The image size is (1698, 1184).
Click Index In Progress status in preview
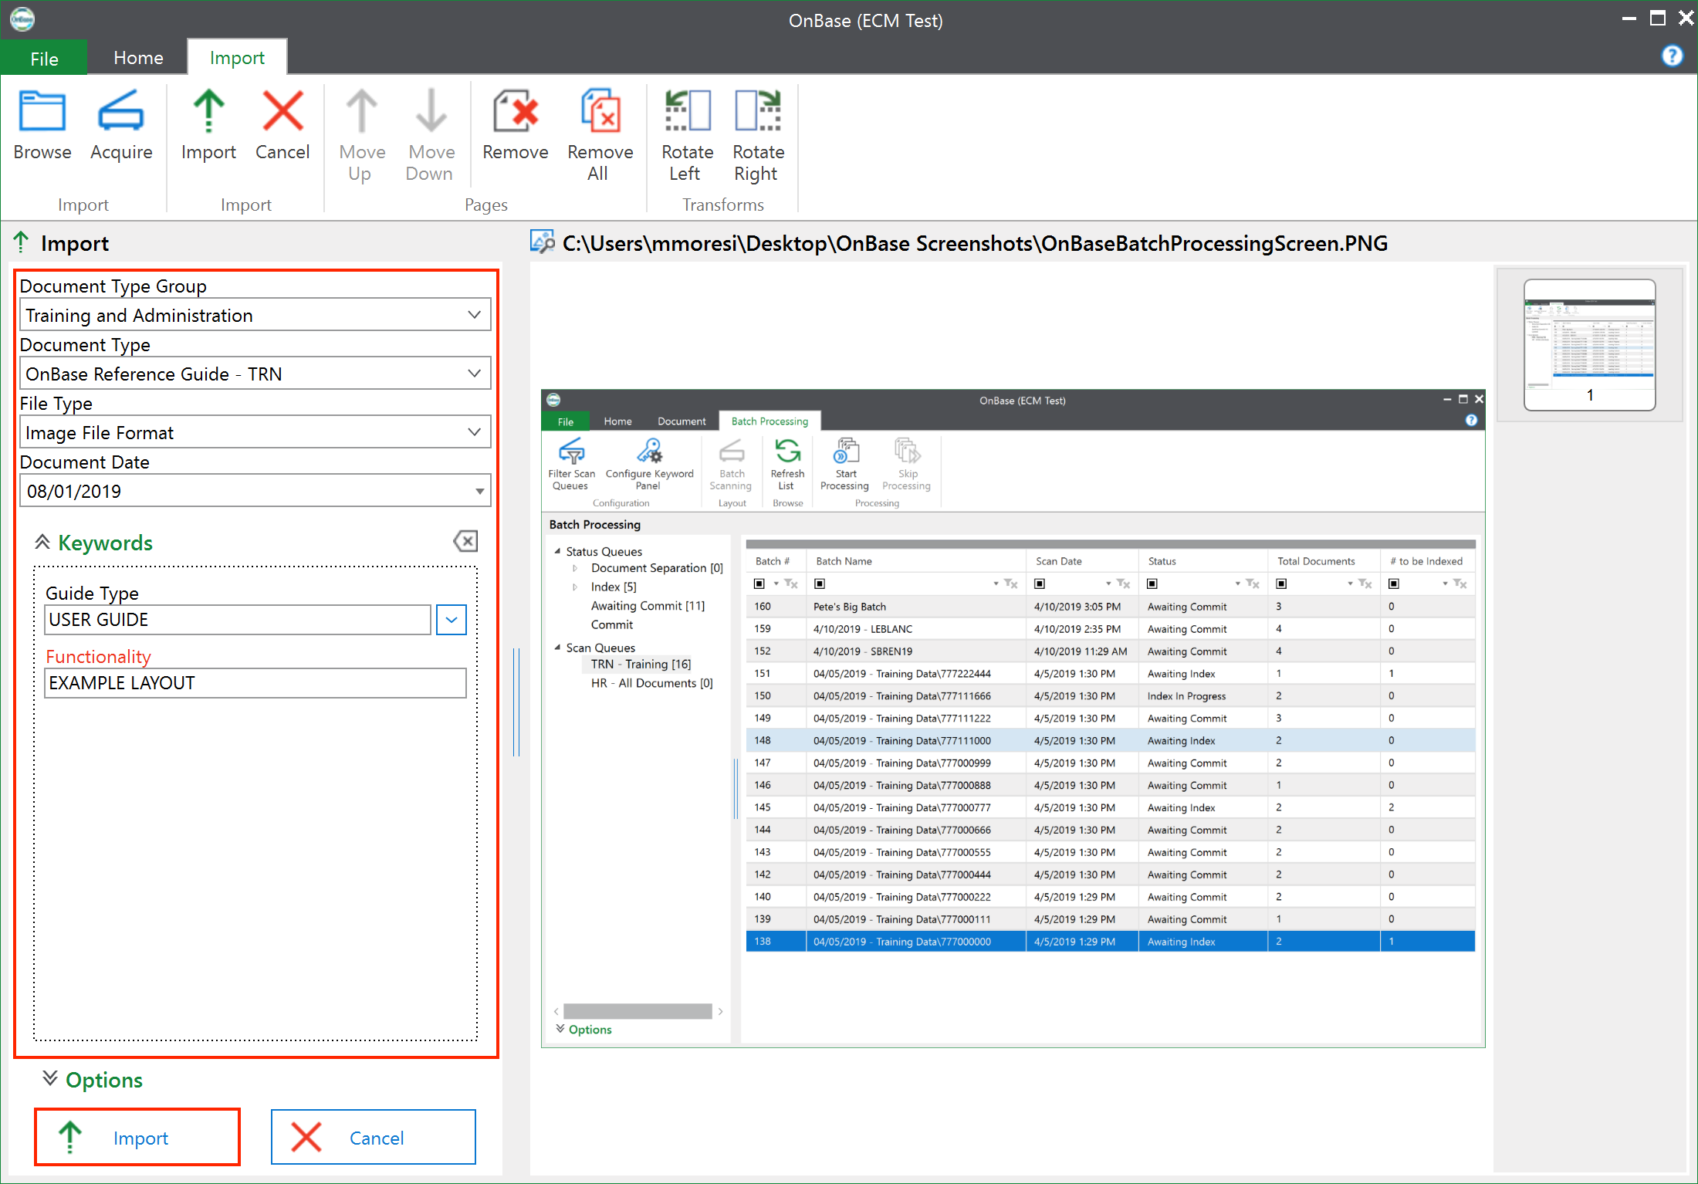pos(1186,696)
